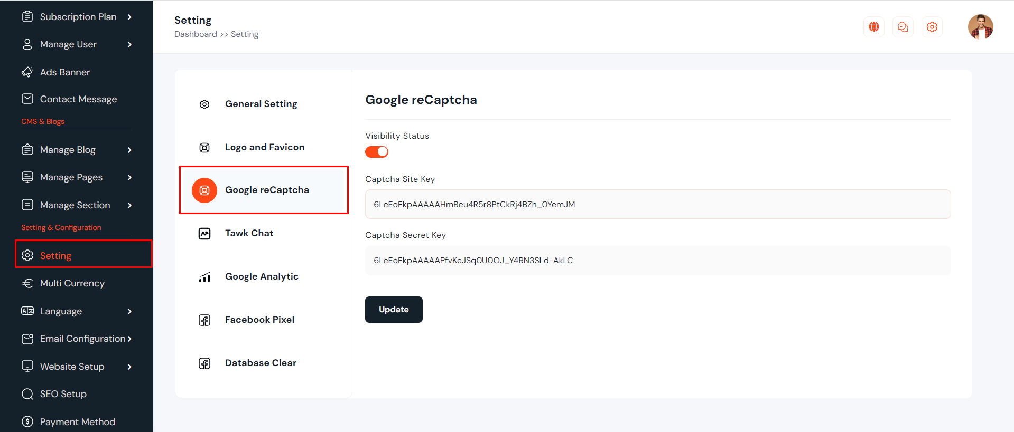Screen dimensions: 1014x432
Task: Follow the Dashboard breadcrumb link
Action: click(196, 34)
